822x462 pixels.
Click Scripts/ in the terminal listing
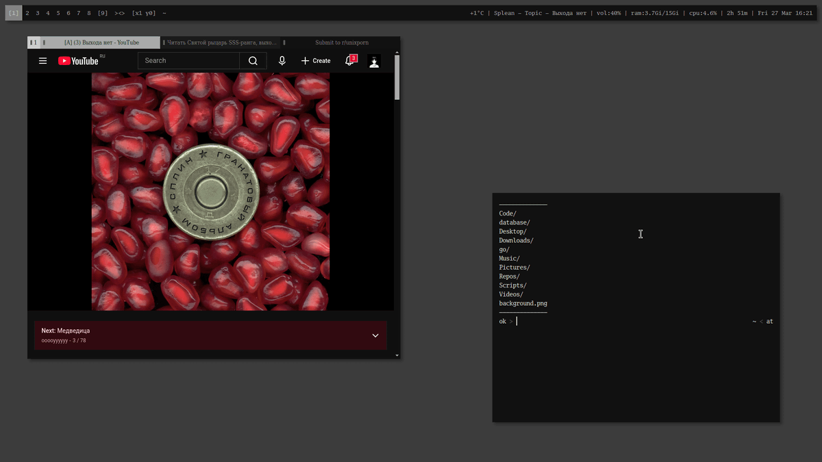click(x=512, y=285)
